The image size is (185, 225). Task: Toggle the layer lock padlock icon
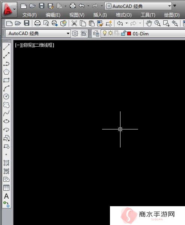[x=123, y=33]
